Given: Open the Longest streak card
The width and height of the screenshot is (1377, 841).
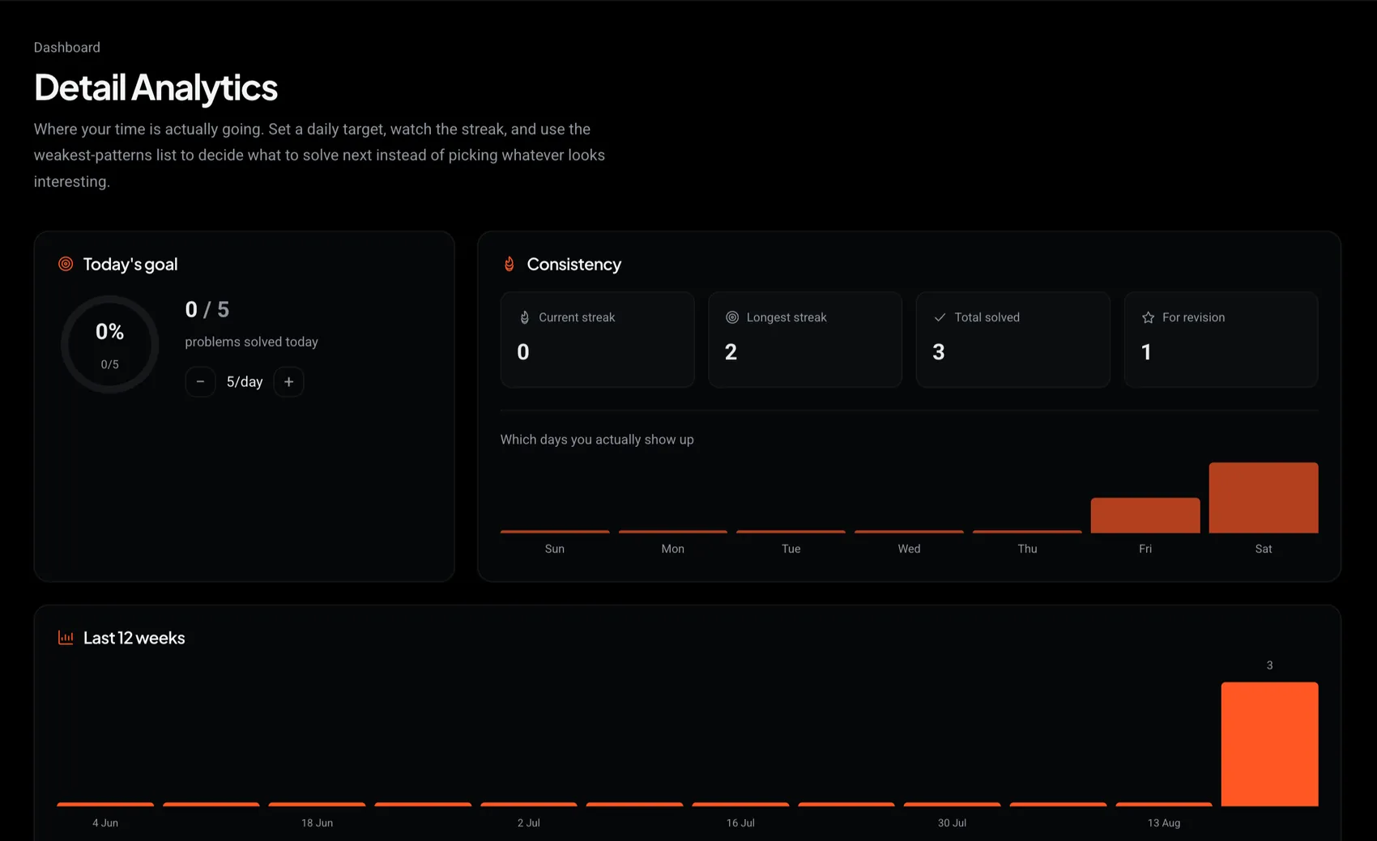Looking at the screenshot, I should pyautogui.click(x=805, y=339).
